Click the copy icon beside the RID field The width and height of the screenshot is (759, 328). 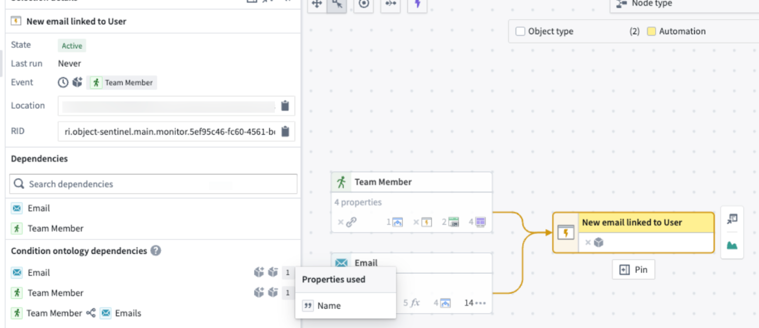click(x=285, y=131)
